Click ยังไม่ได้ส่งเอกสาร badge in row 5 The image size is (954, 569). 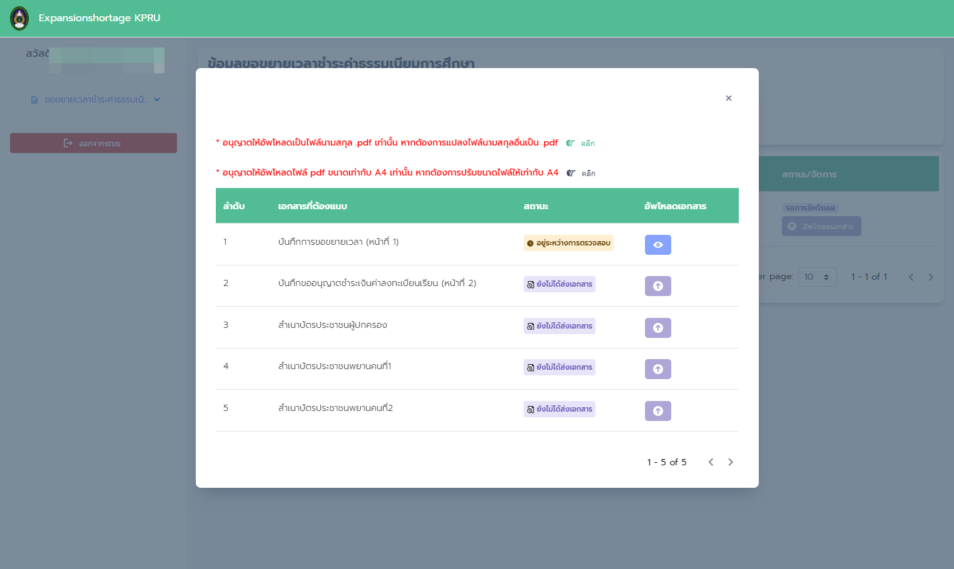[559, 409]
